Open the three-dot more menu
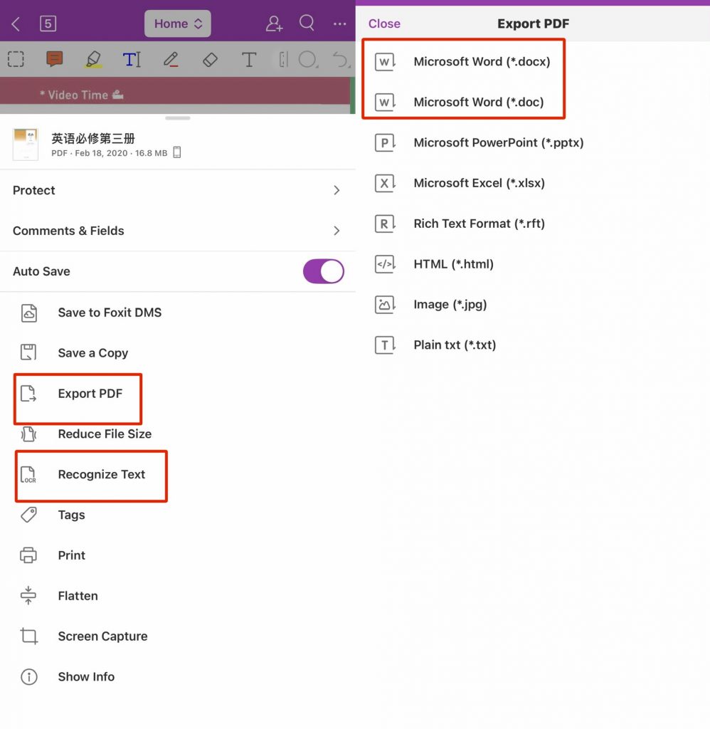710x729 pixels. 339,23
